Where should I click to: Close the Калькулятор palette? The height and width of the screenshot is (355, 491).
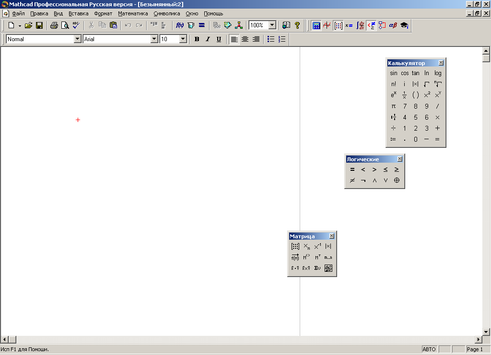pyautogui.click(x=441, y=63)
